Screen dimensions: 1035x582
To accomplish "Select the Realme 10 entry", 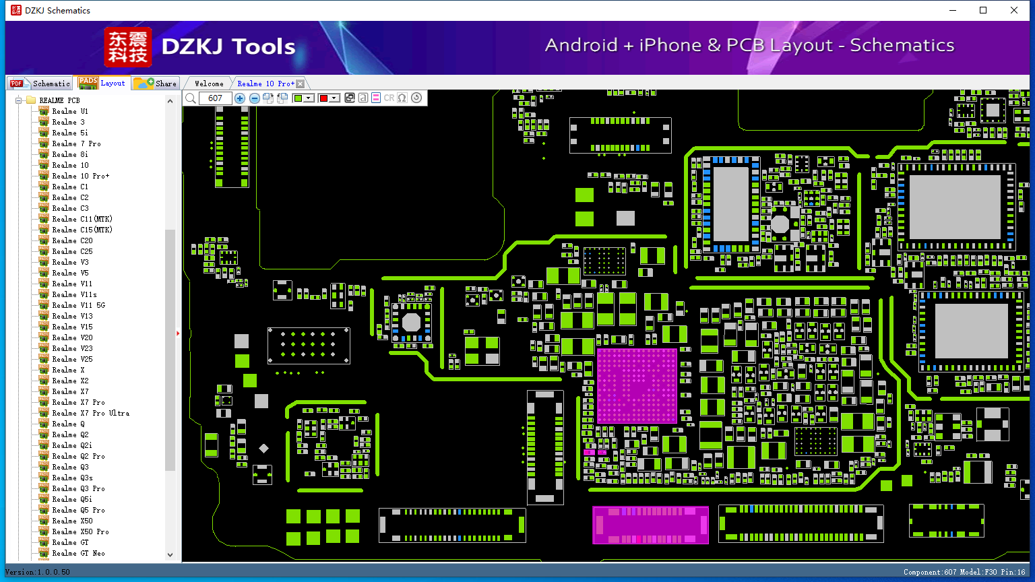I will 71,165.
